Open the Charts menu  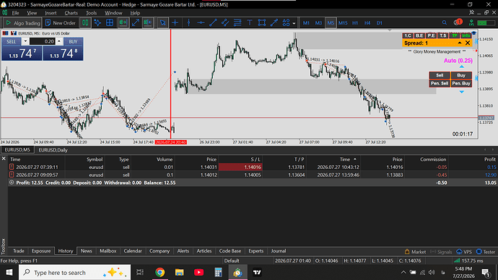(71, 13)
